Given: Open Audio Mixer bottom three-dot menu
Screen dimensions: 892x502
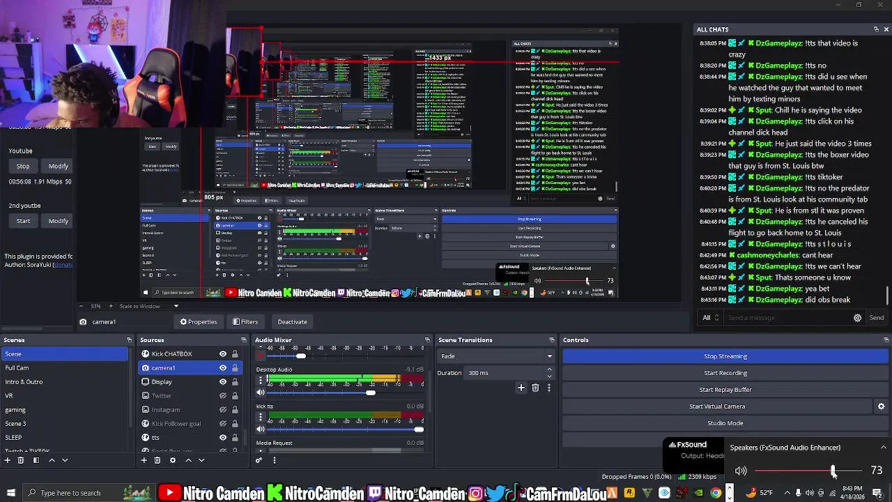Looking at the screenshot, I should point(274,460).
